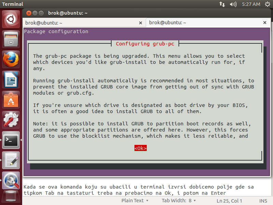Screen dimensions: 273x205
Task: Click the 'Terminal' label in top panel
Action: point(13,4)
